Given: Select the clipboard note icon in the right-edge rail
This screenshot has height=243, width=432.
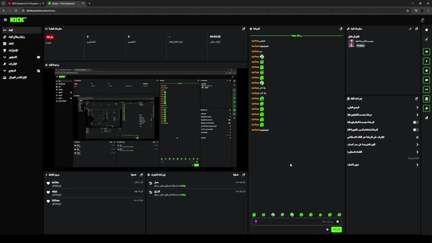Looking at the screenshot, I should 426,71.
